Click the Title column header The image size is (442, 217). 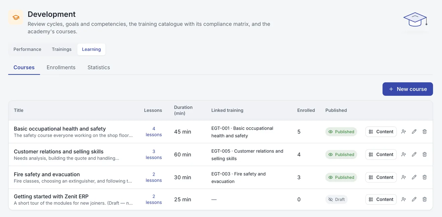(x=19, y=110)
